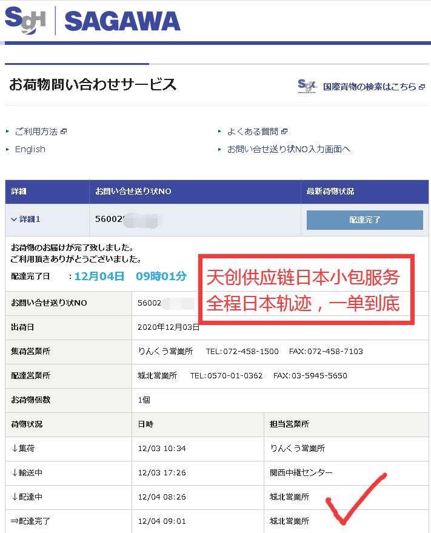Screen dimensions: 431x533
Task: Click delivery time 09時01分
Action: [161, 277]
